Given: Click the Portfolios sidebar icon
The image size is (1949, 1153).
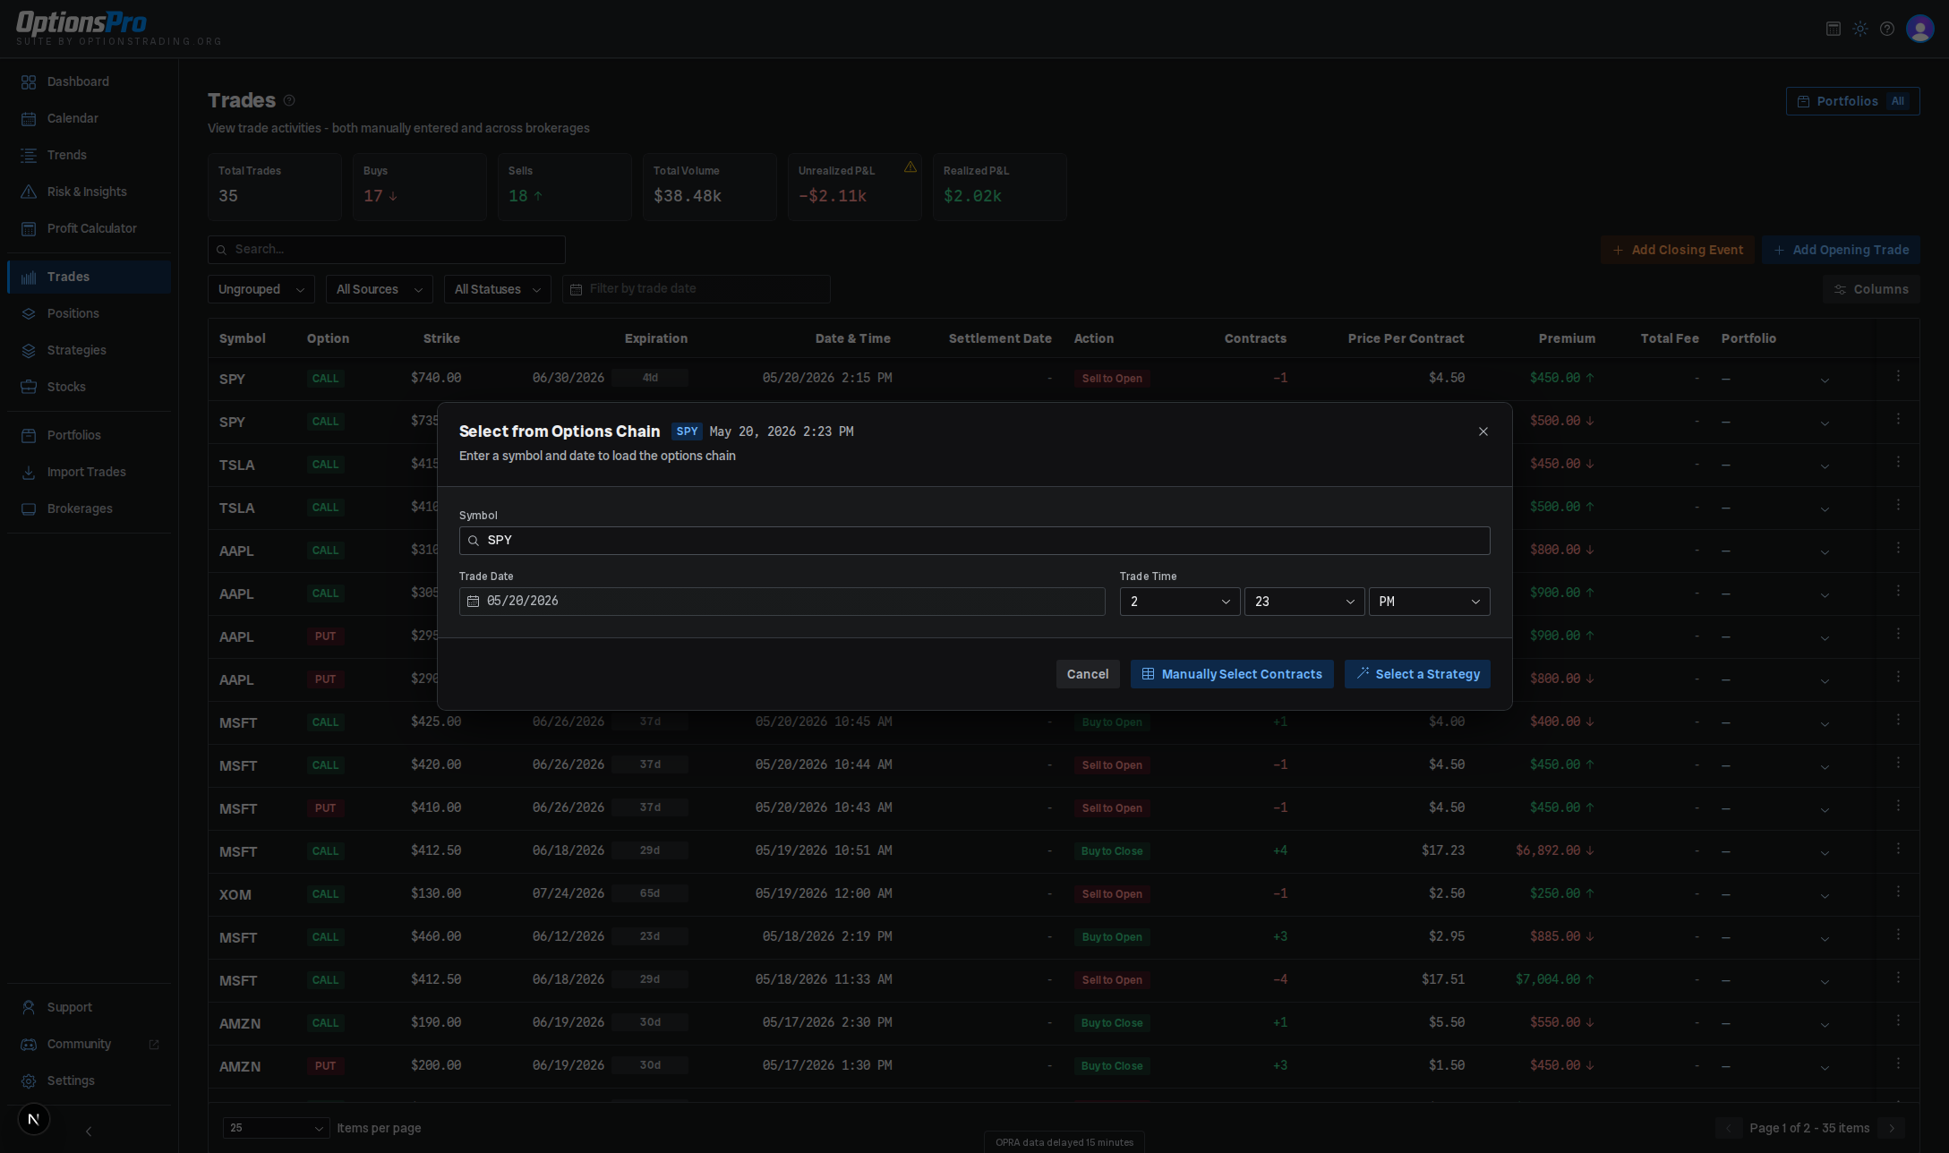Looking at the screenshot, I should click(29, 435).
